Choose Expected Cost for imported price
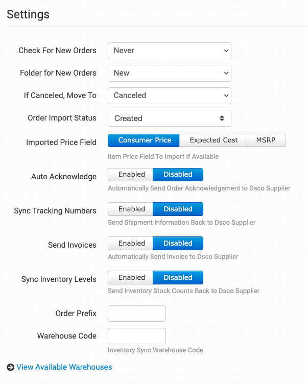 [x=214, y=140]
